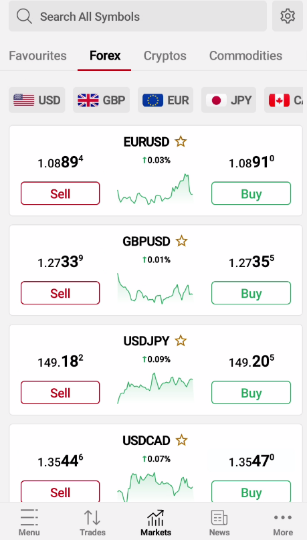The image size is (307, 540).
Task: Toggle USDCAD favourite star
Action: point(181,440)
